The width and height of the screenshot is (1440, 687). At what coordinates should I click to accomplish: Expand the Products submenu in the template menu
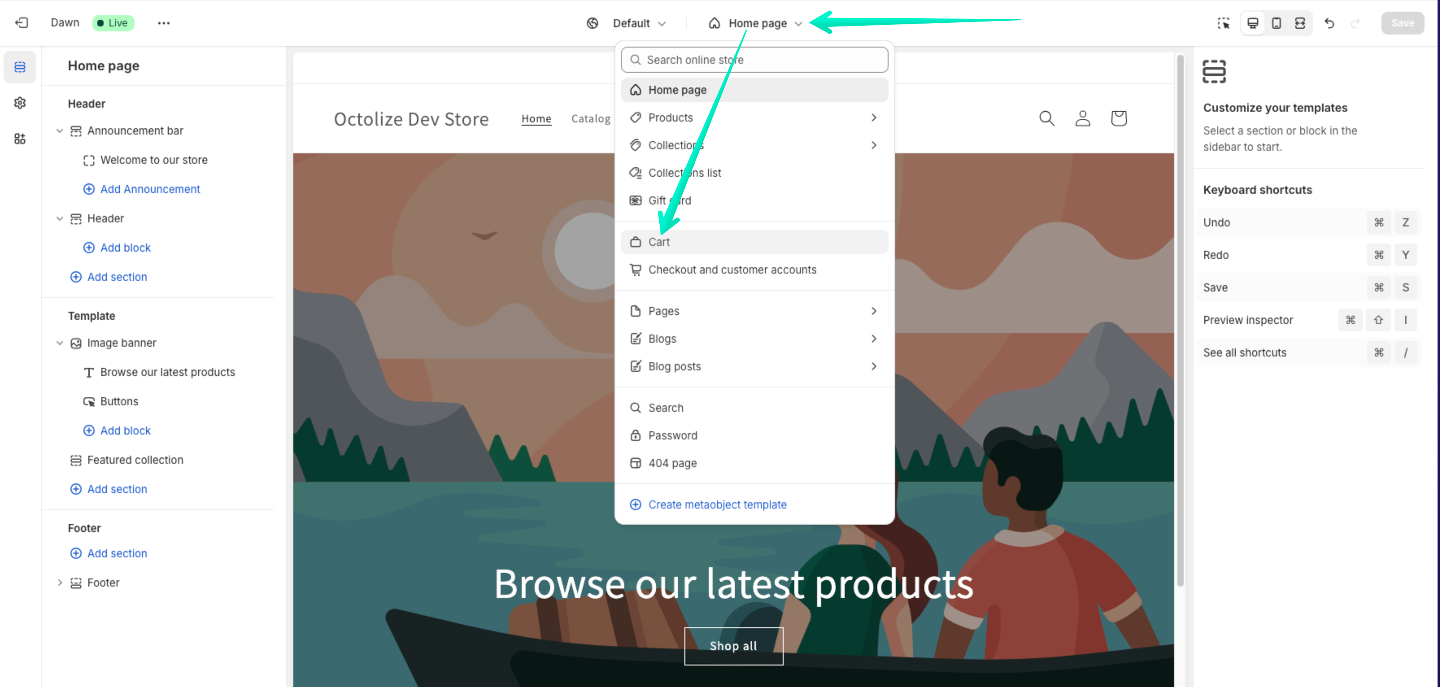click(x=873, y=117)
